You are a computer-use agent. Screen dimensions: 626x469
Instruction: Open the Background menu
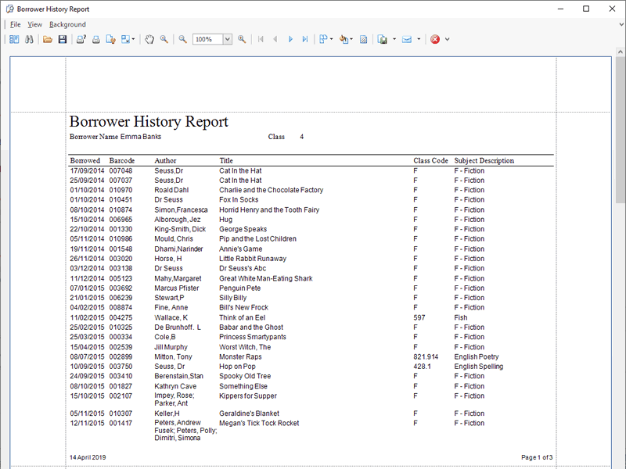pos(67,24)
